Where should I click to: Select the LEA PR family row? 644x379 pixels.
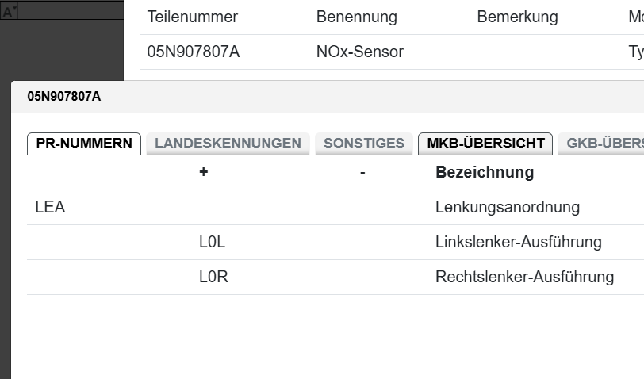51,208
